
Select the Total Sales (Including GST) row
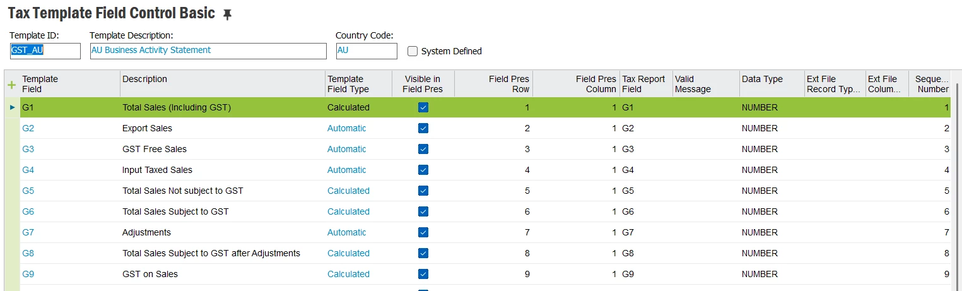[x=177, y=108]
